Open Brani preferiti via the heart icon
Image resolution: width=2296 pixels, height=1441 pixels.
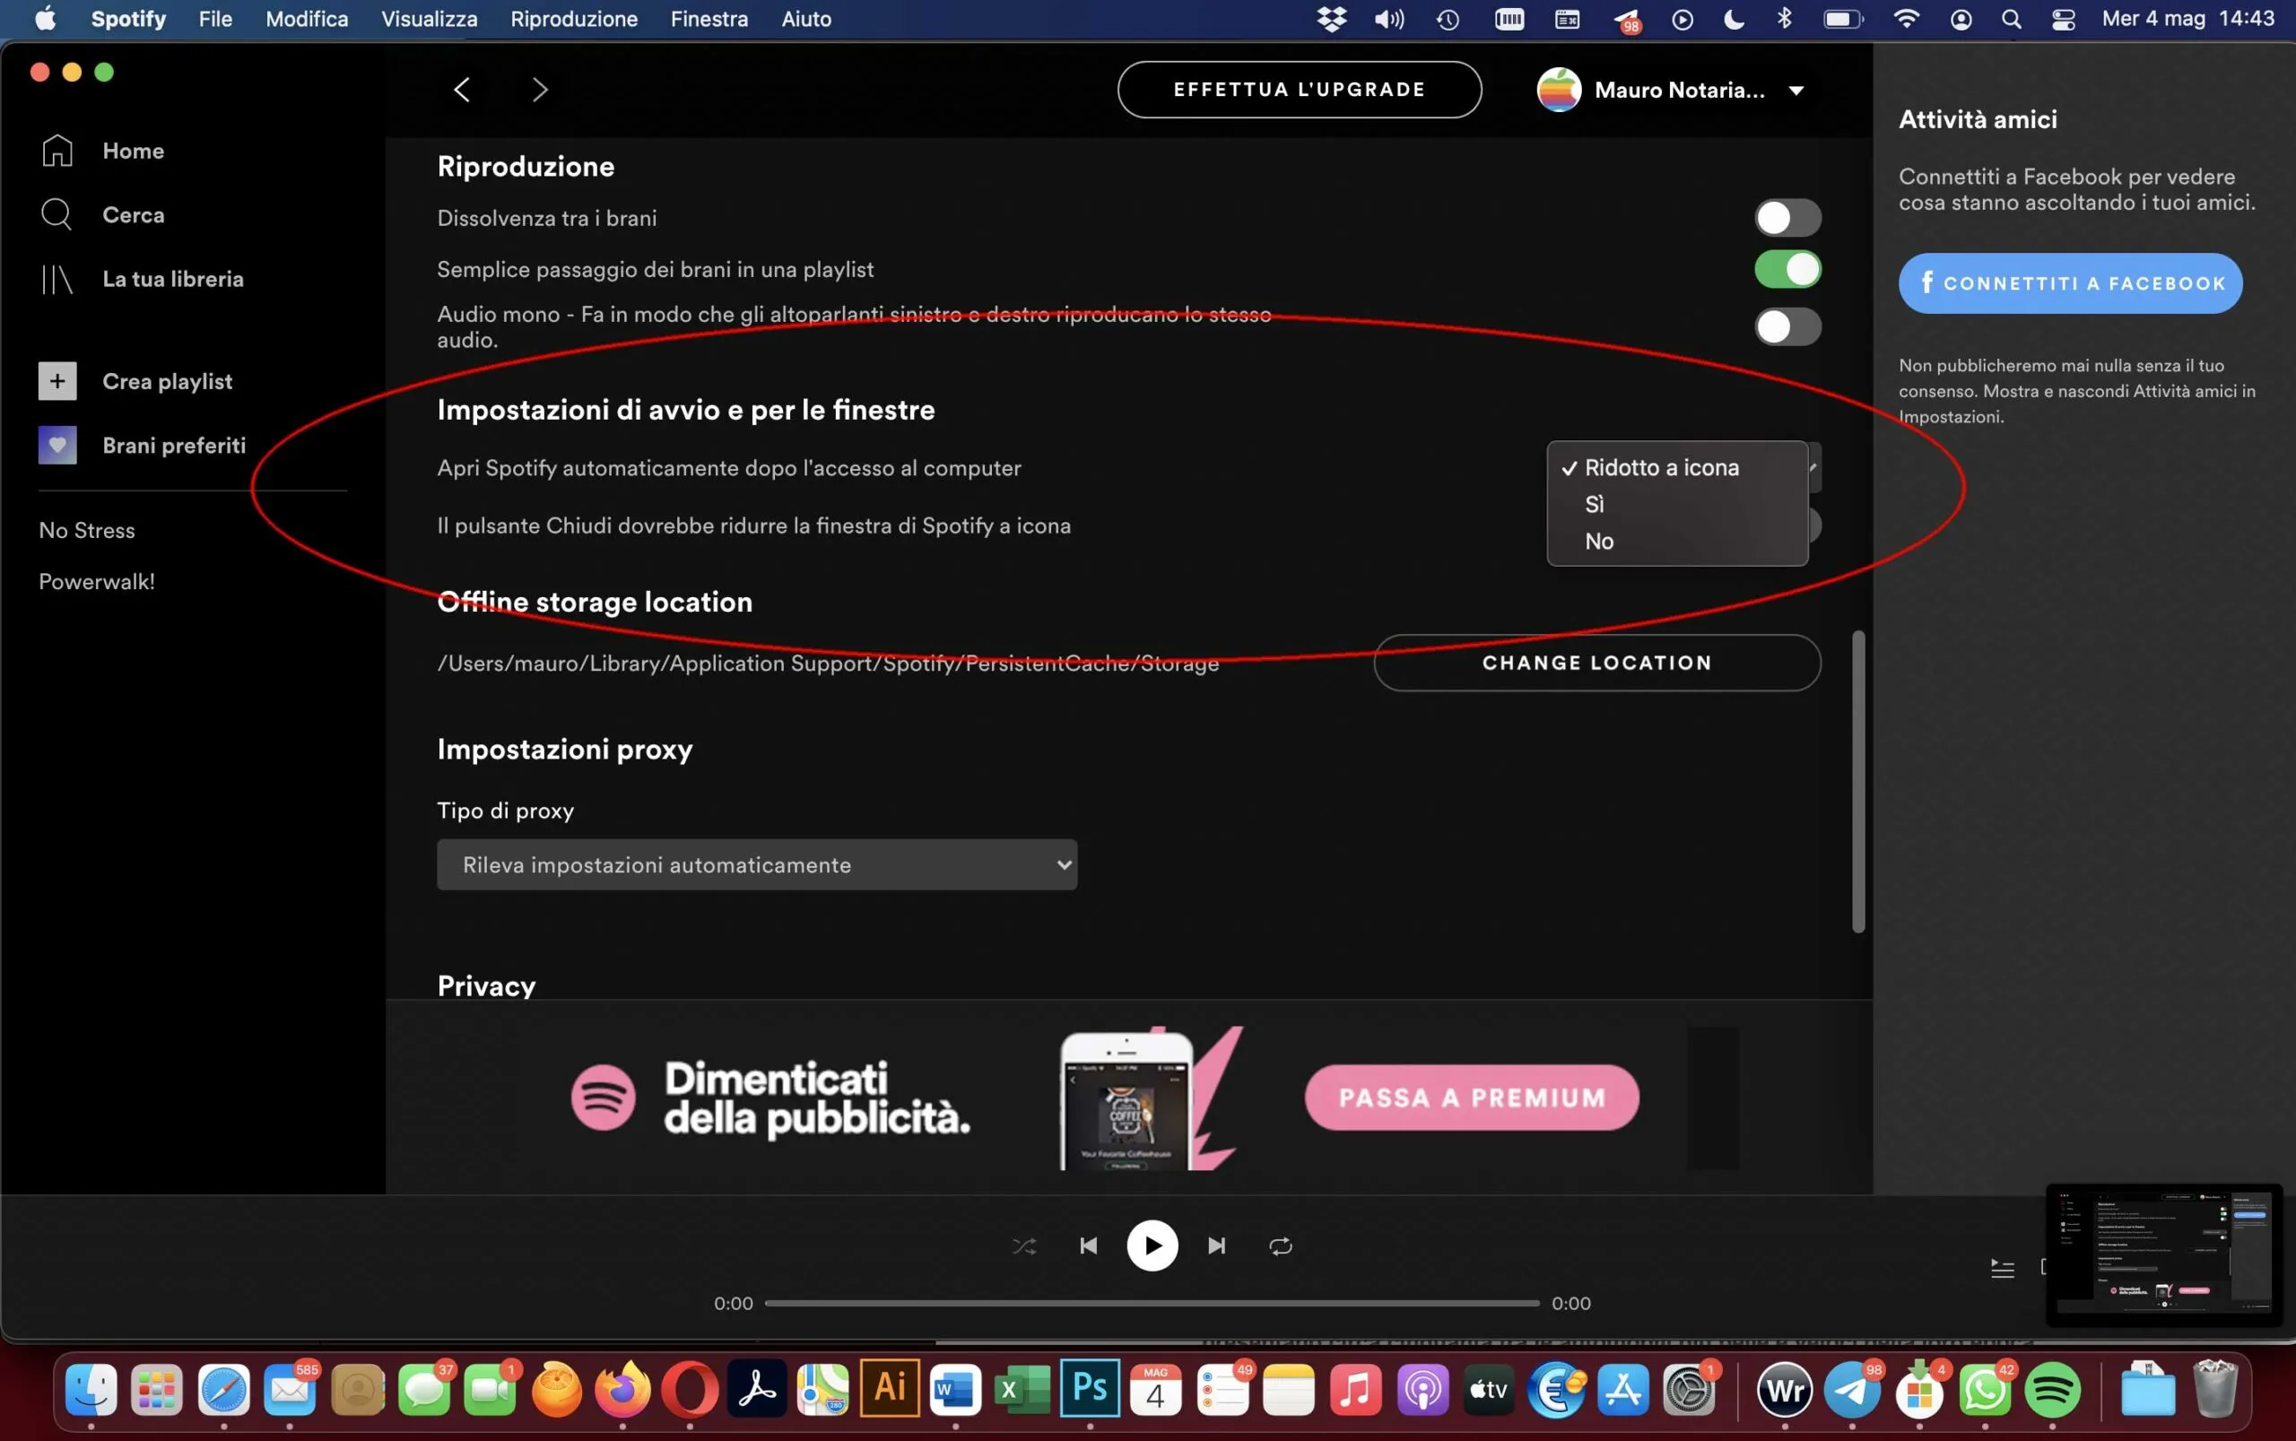click(x=57, y=444)
